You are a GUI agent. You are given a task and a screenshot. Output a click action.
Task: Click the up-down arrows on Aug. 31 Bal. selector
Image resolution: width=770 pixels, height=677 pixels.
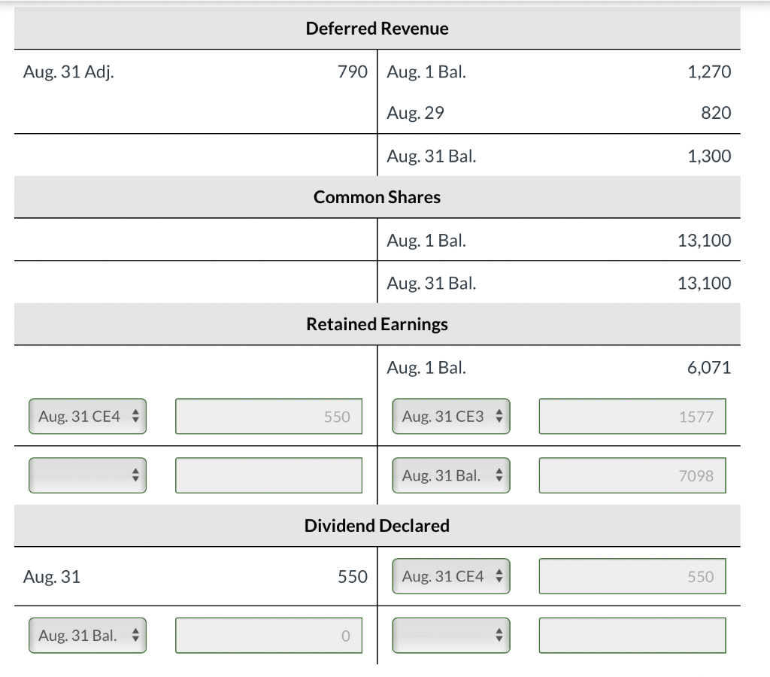501,475
